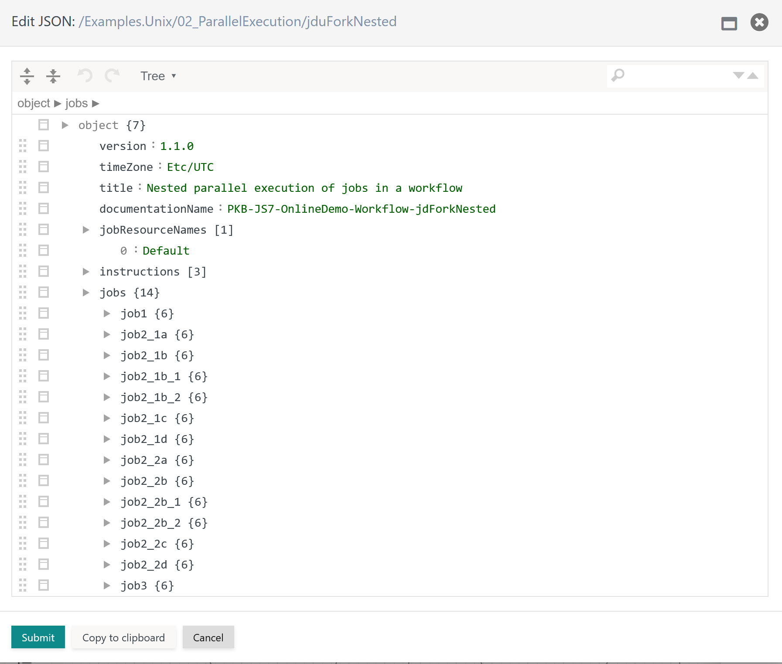Select the job2_2d field name
Screen dimensions: 782x664
pos(144,565)
